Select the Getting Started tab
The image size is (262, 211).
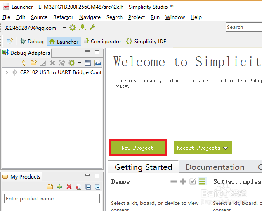coord(144,167)
